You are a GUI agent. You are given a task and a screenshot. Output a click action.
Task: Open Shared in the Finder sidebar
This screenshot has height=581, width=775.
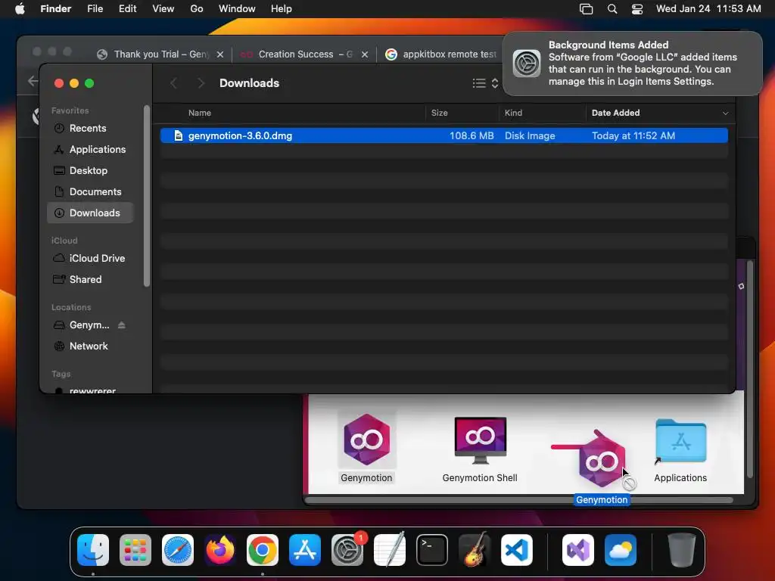pyautogui.click(x=90, y=280)
